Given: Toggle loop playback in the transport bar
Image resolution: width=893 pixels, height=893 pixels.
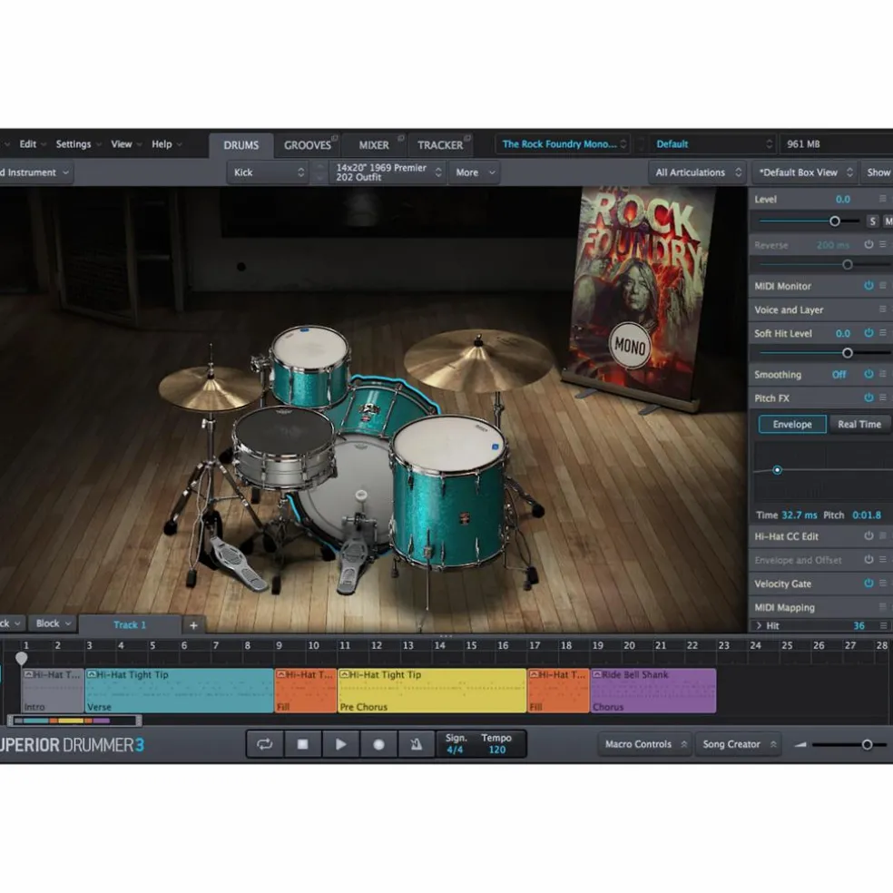Looking at the screenshot, I should (264, 744).
